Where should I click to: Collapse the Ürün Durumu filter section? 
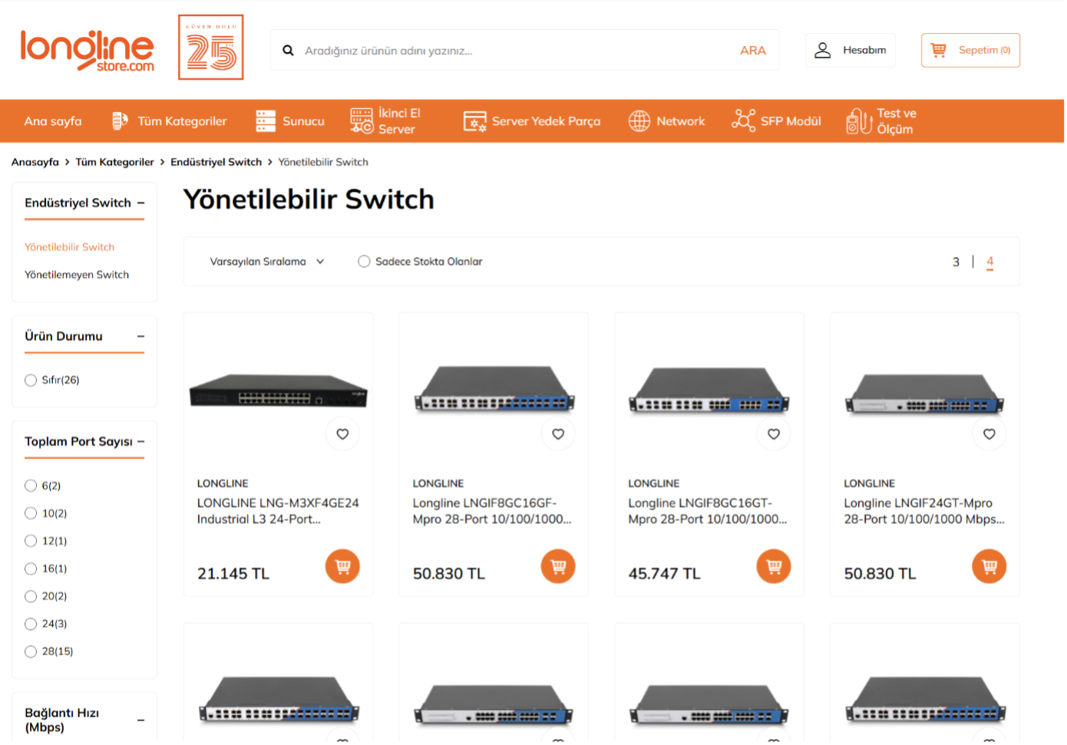point(140,336)
